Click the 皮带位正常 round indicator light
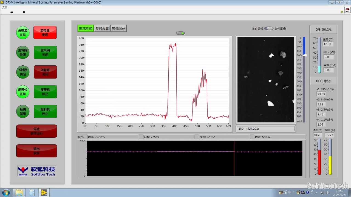Viewport: 351px width, 197px height. click(22, 92)
